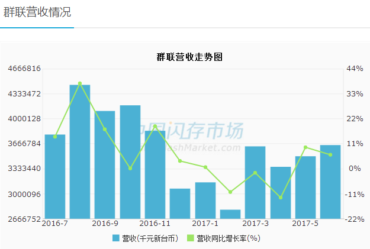Click the x-axis label 2016-9
Image resolution: width=370 pixels, height=249 pixels.
point(105,224)
